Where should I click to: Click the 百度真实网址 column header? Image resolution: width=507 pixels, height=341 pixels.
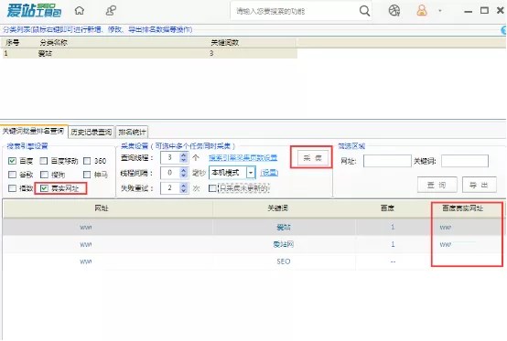462,208
